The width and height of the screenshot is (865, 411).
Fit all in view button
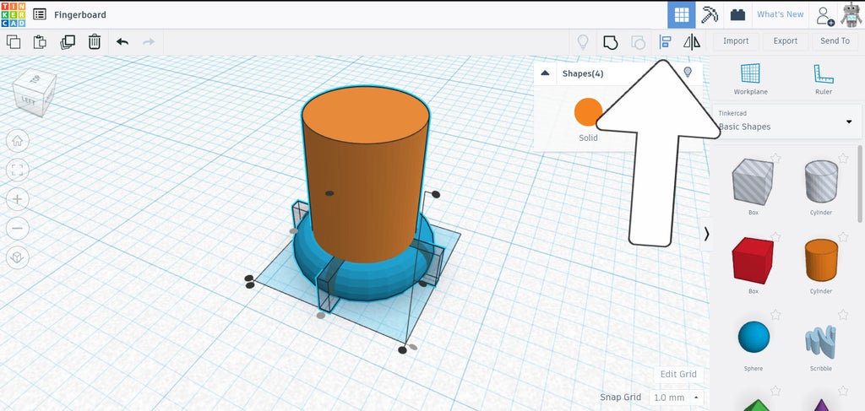(x=17, y=170)
